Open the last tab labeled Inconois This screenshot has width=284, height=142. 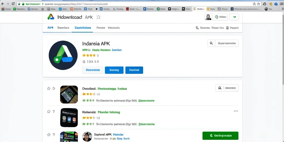(x=114, y=28)
